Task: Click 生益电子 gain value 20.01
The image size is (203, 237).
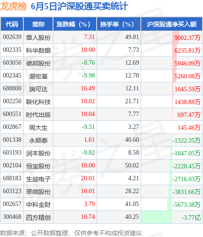Action: [x=88, y=179]
